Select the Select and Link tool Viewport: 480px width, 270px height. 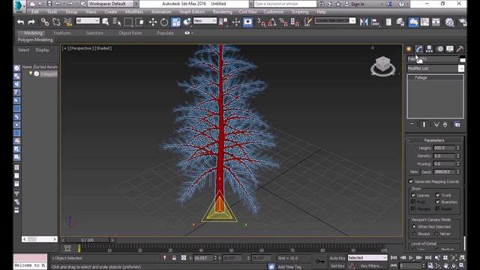point(45,22)
